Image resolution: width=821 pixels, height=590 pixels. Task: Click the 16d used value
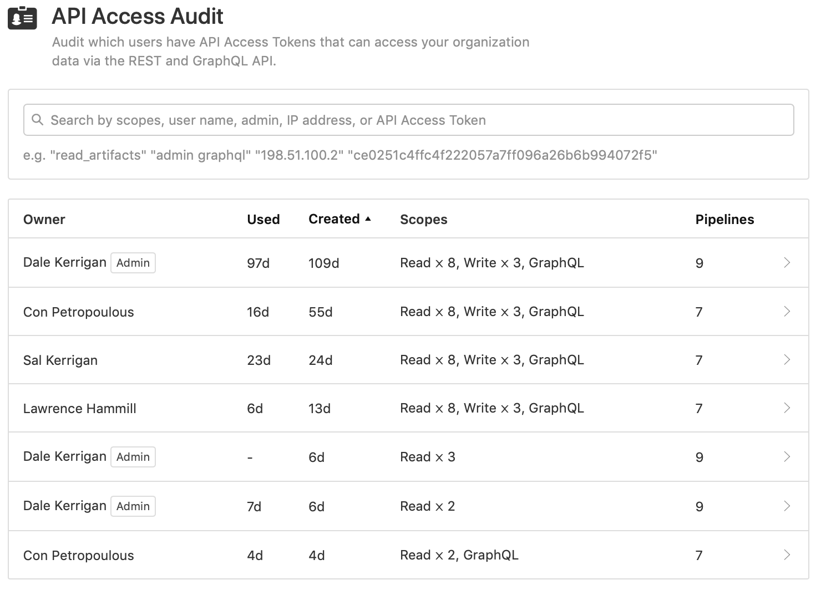(x=258, y=312)
